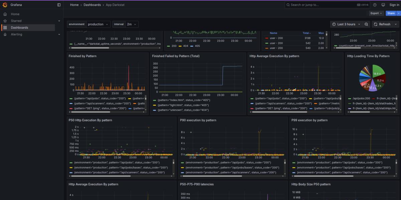Viewport: 401px width, 200px height.
Task: Sort table by Total column
Action: [307, 33]
